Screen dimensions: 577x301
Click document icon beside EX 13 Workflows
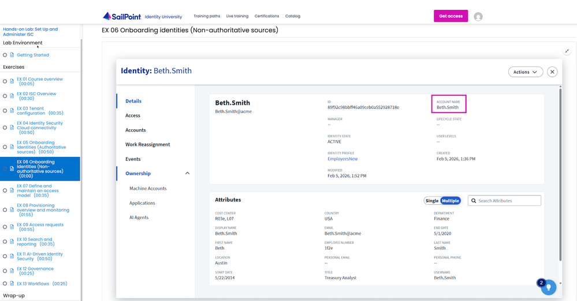point(12,283)
